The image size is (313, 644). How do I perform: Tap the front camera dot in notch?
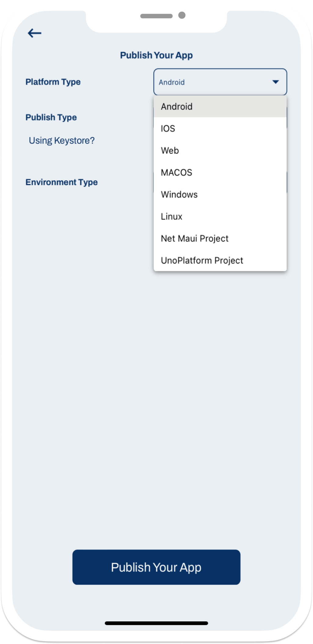click(x=182, y=15)
